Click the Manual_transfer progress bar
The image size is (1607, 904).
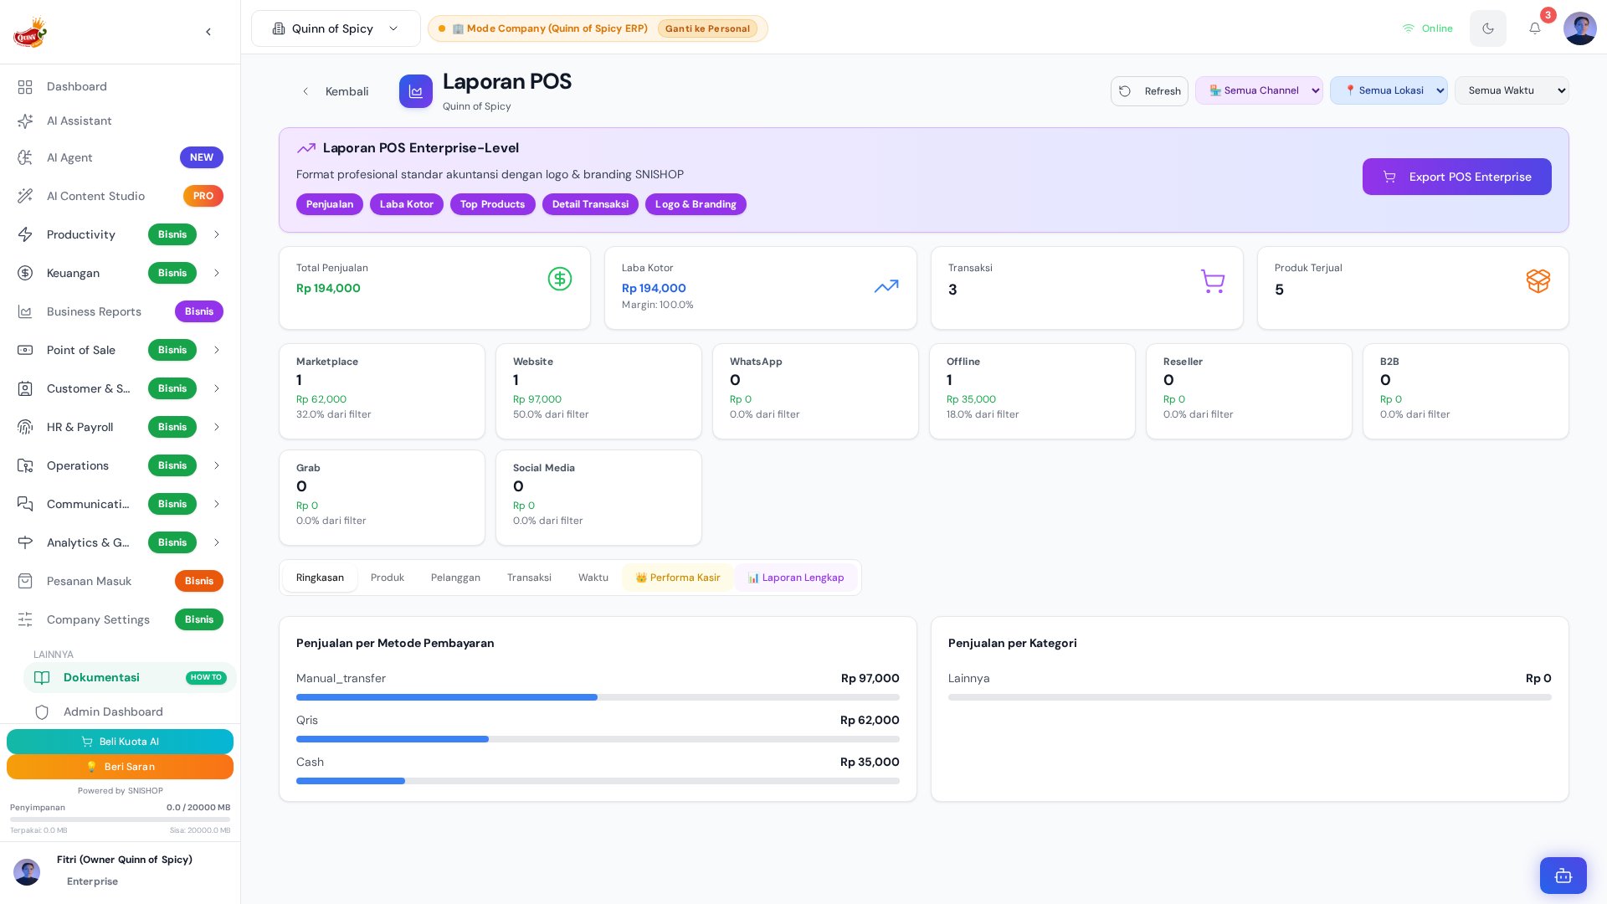(598, 697)
